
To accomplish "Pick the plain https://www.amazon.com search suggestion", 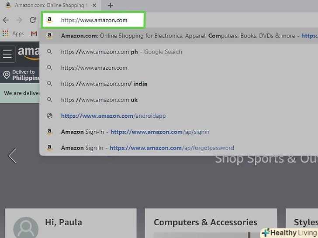I will click(179, 68).
